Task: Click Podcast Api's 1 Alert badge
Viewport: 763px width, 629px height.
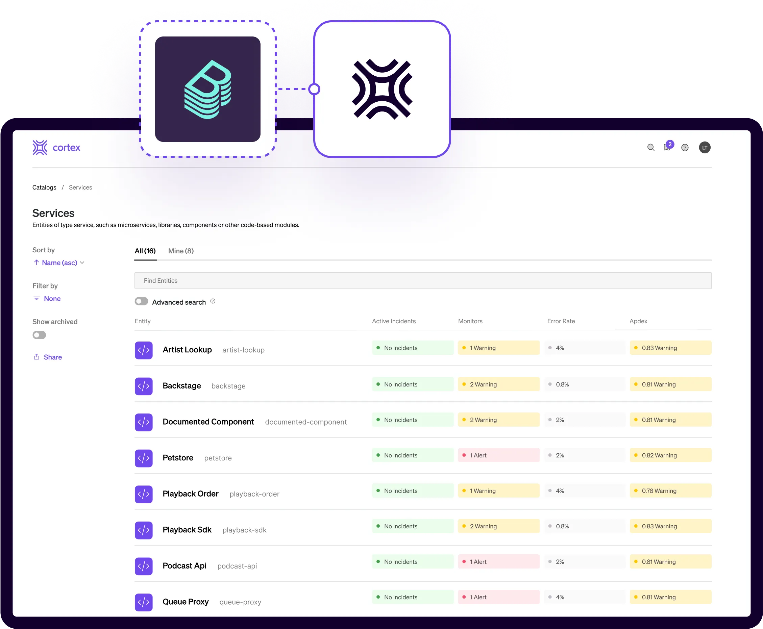Action: [x=498, y=561]
